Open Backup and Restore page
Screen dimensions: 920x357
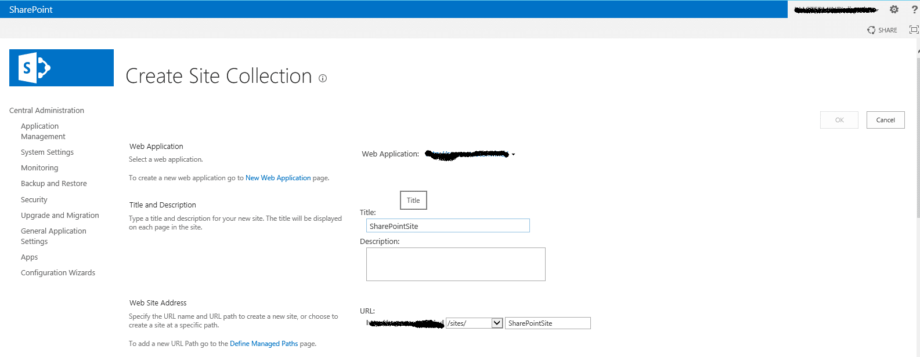54,183
